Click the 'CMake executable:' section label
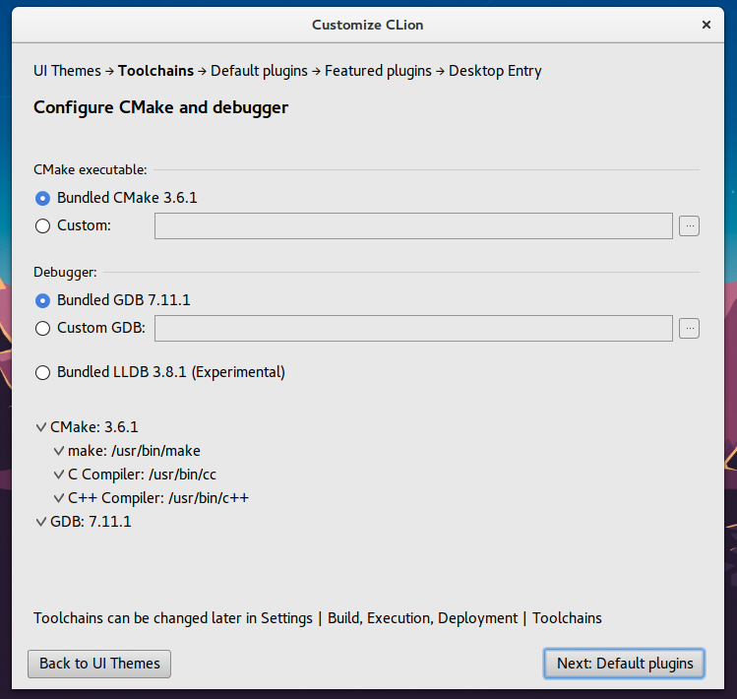This screenshot has width=737, height=699. tap(91, 169)
